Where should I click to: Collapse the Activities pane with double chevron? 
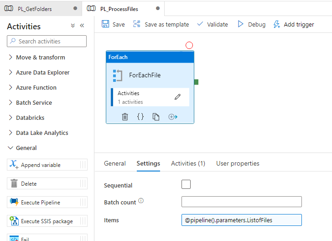coord(82,26)
